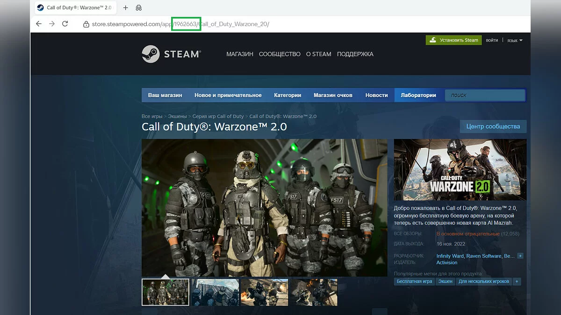Click the войти login link
Screen dimensions: 561x315
pos(492,41)
